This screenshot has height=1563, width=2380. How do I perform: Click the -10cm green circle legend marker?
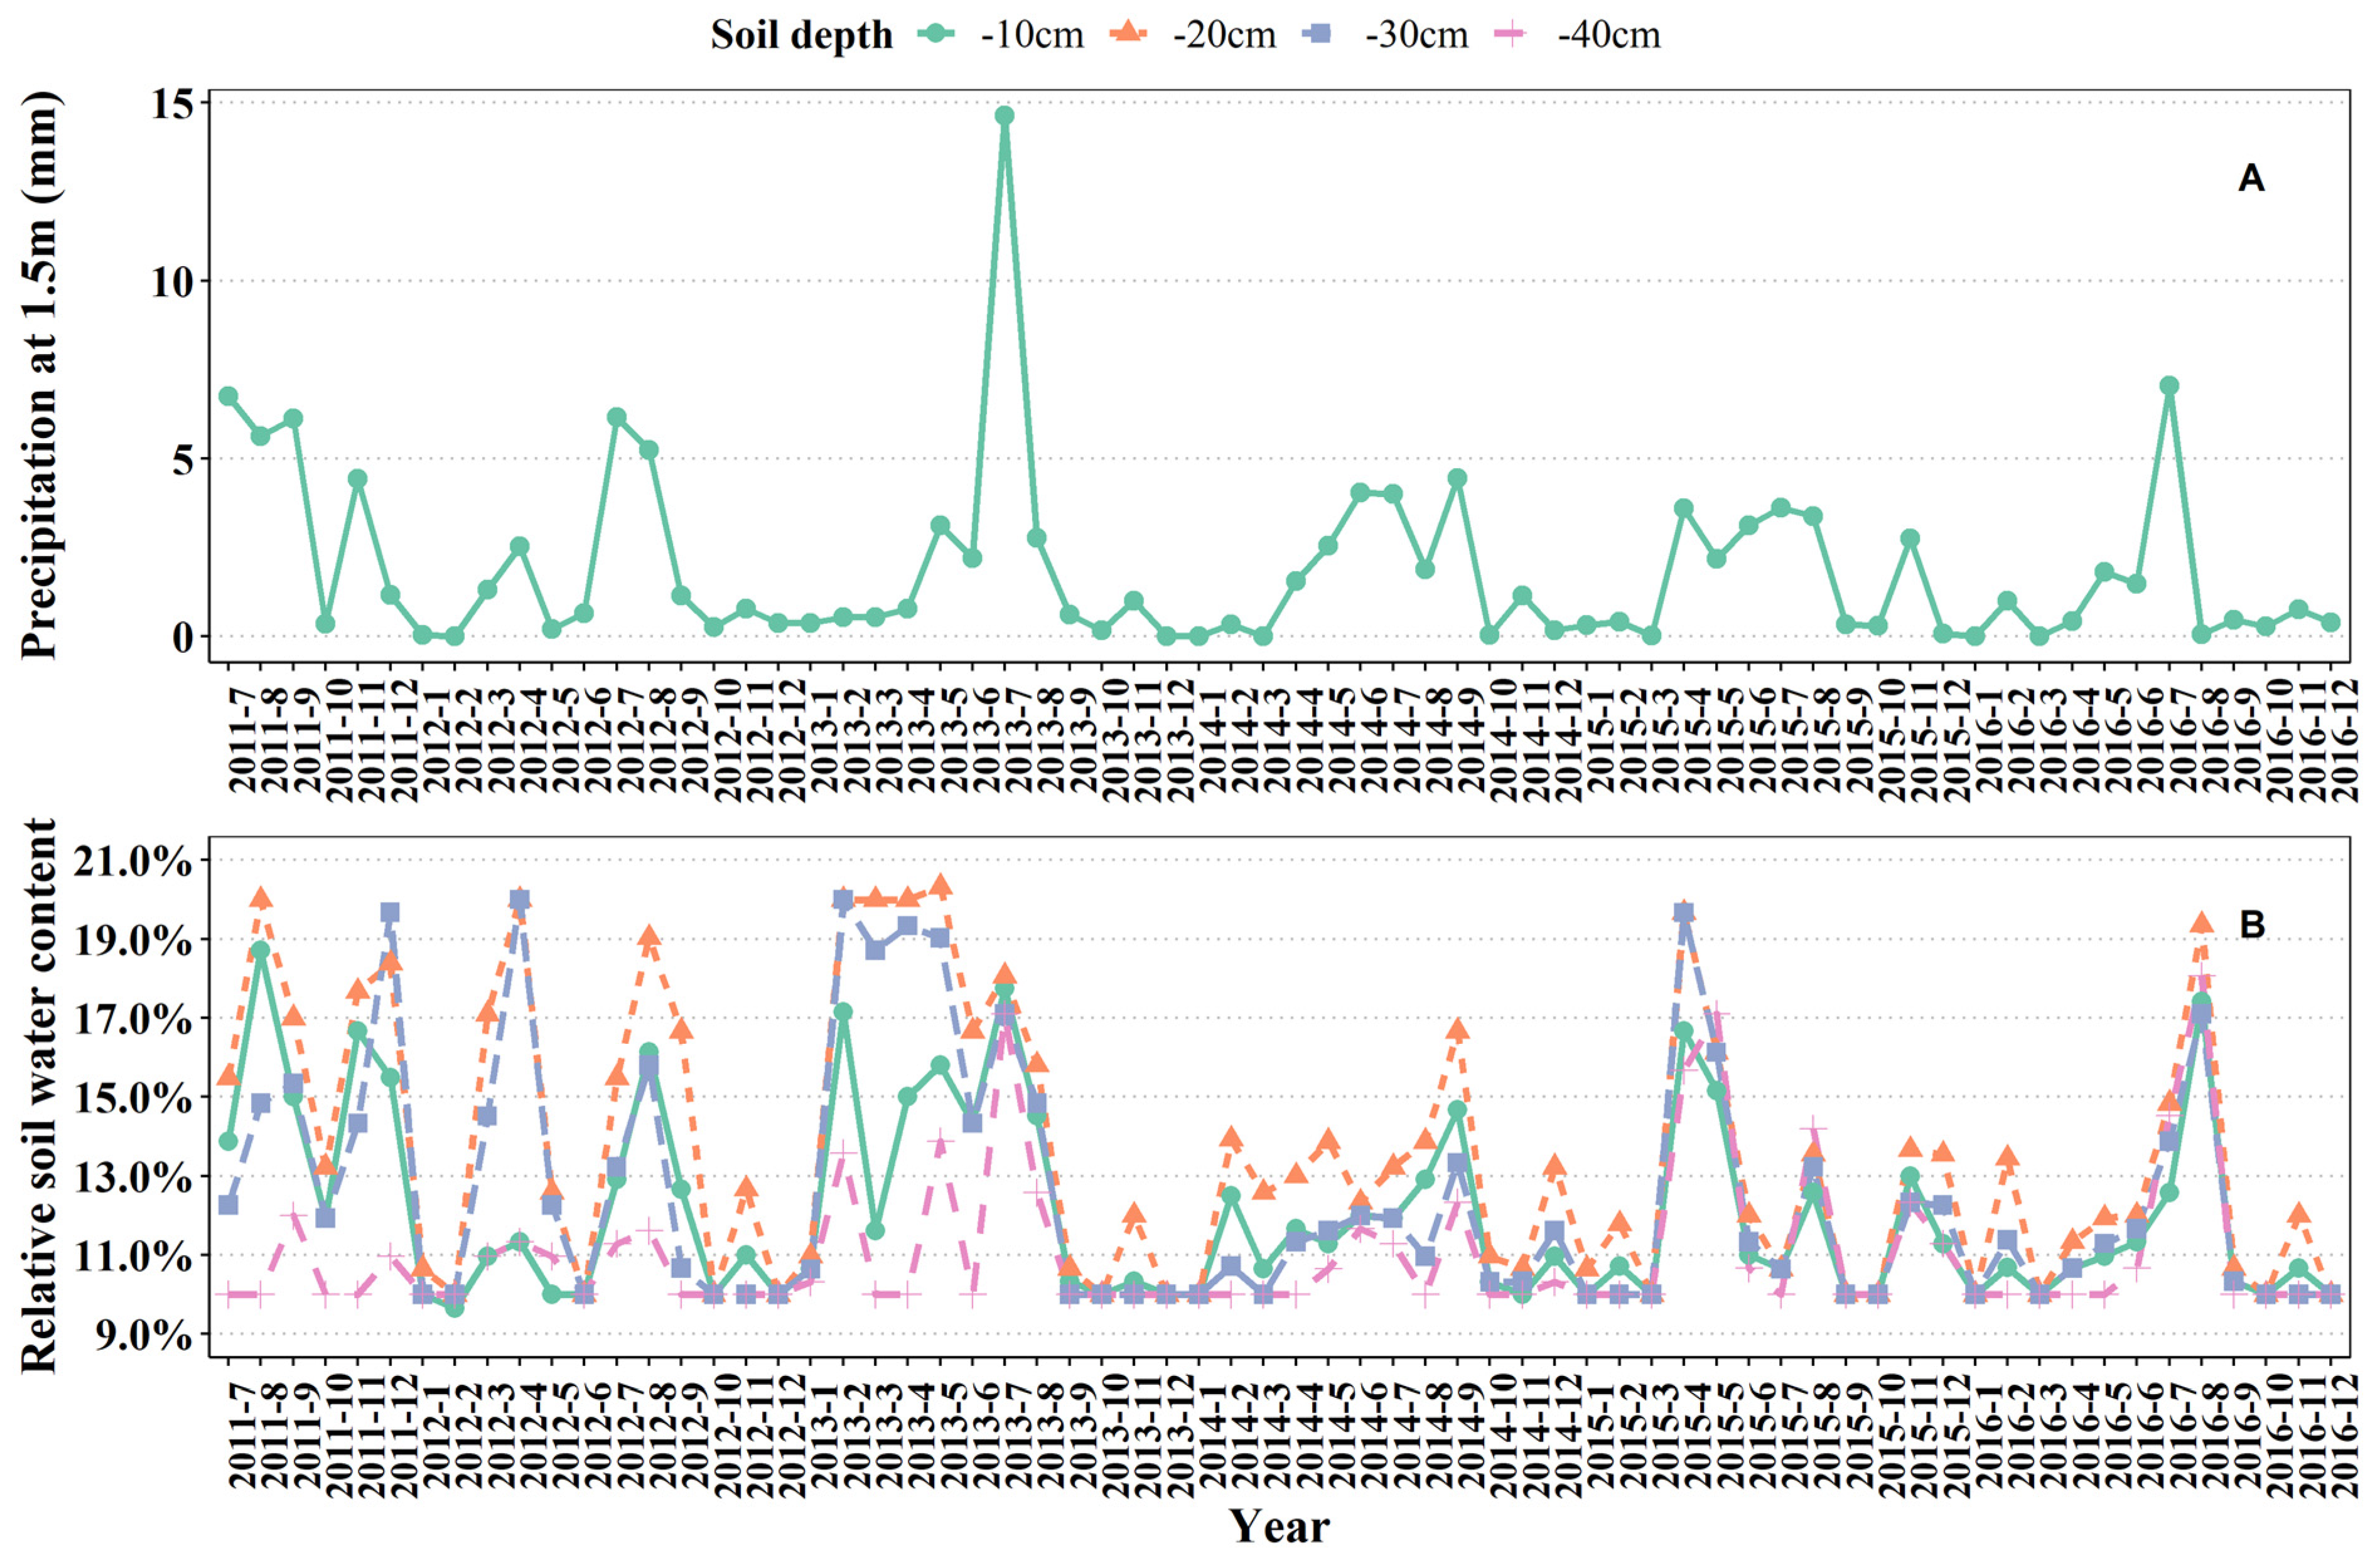click(935, 34)
